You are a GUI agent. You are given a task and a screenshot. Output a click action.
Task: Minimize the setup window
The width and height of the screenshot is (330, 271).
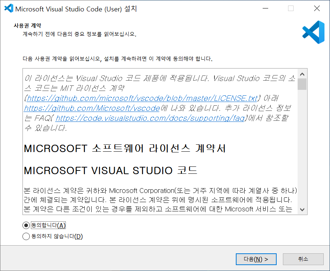point(265,8)
